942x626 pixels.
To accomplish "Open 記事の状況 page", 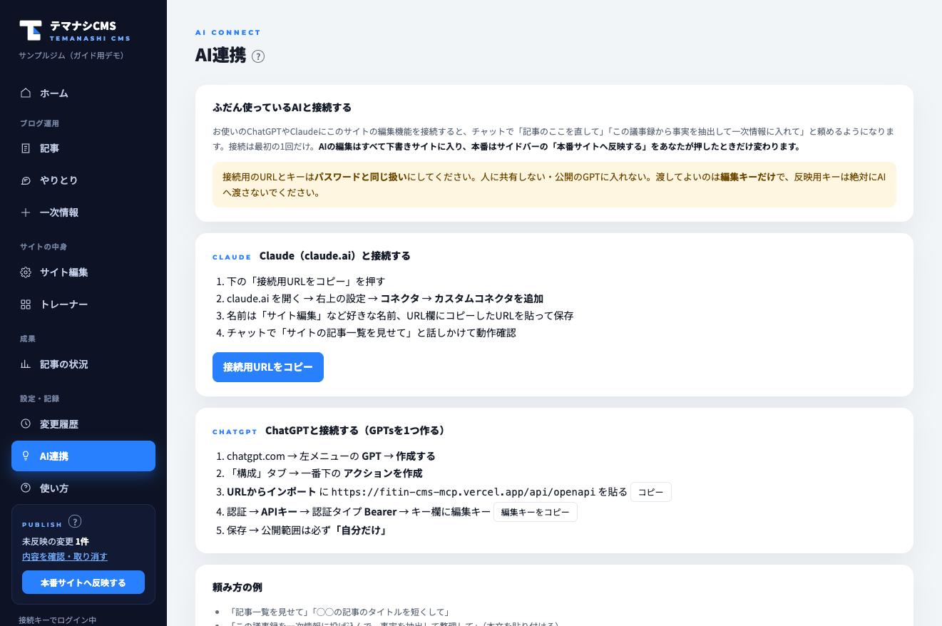I will pos(83,364).
